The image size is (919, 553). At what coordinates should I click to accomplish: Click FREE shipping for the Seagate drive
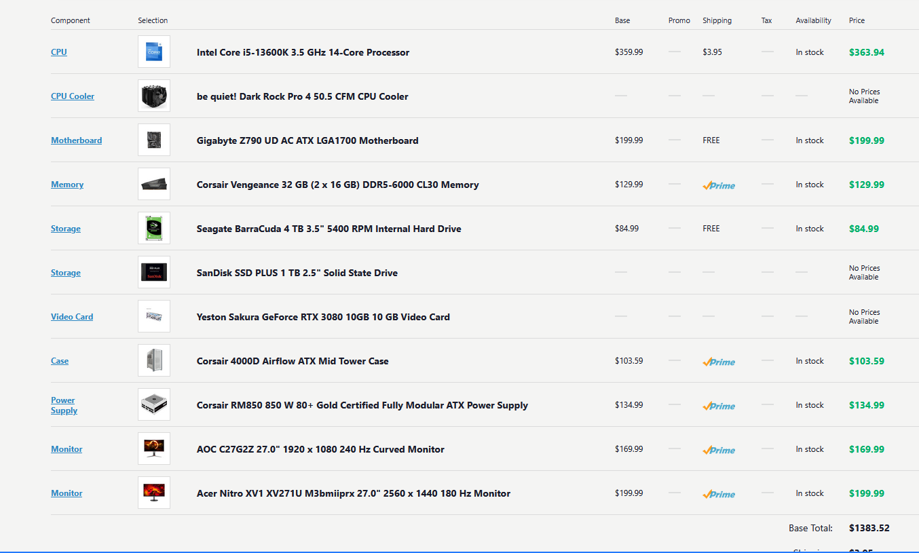[711, 229]
